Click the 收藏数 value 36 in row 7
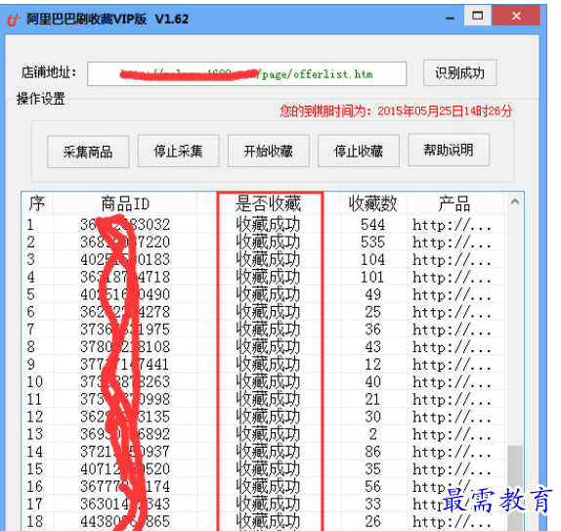This screenshot has width=561, height=531. 372,330
